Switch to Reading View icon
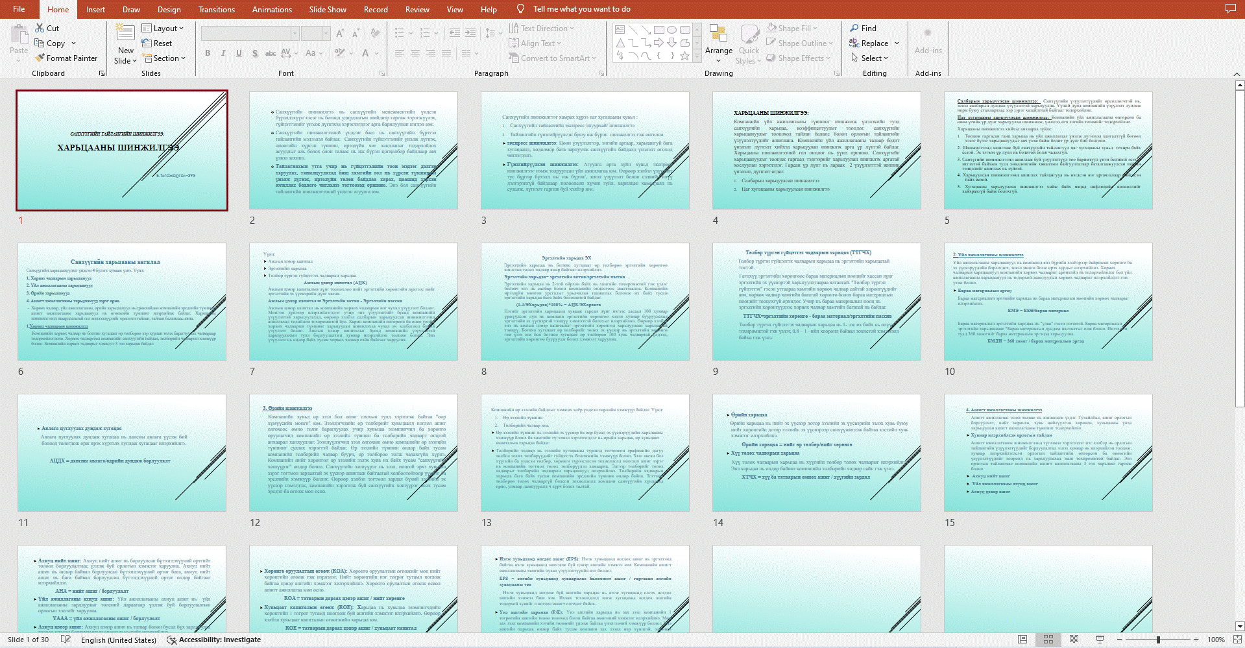This screenshot has width=1245, height=648. (x=1074, y=640)
